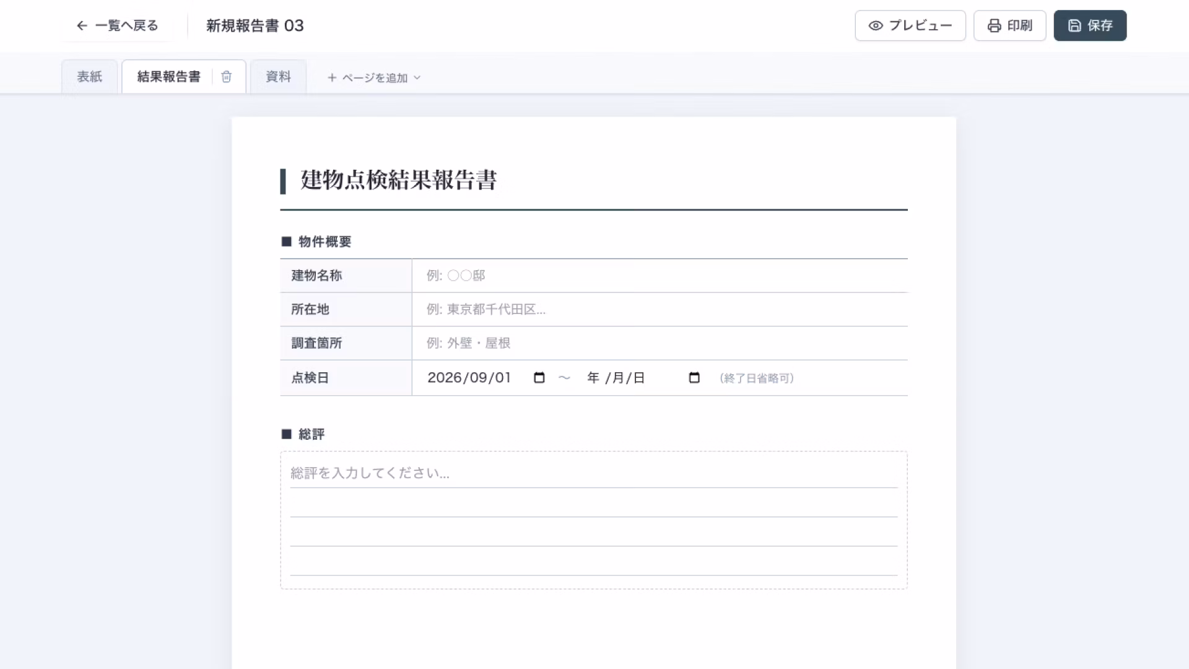Select the 結果報告書 tab
The width and height of the screenshot is (1189, 669).
[168, 77]
